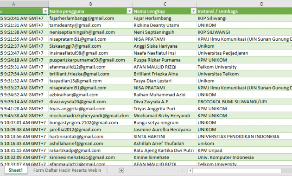The width and height of the screenshot is (292, 176).
Task: Select name cell Brilliant Friezka Aina
Action: pos(165,74)
